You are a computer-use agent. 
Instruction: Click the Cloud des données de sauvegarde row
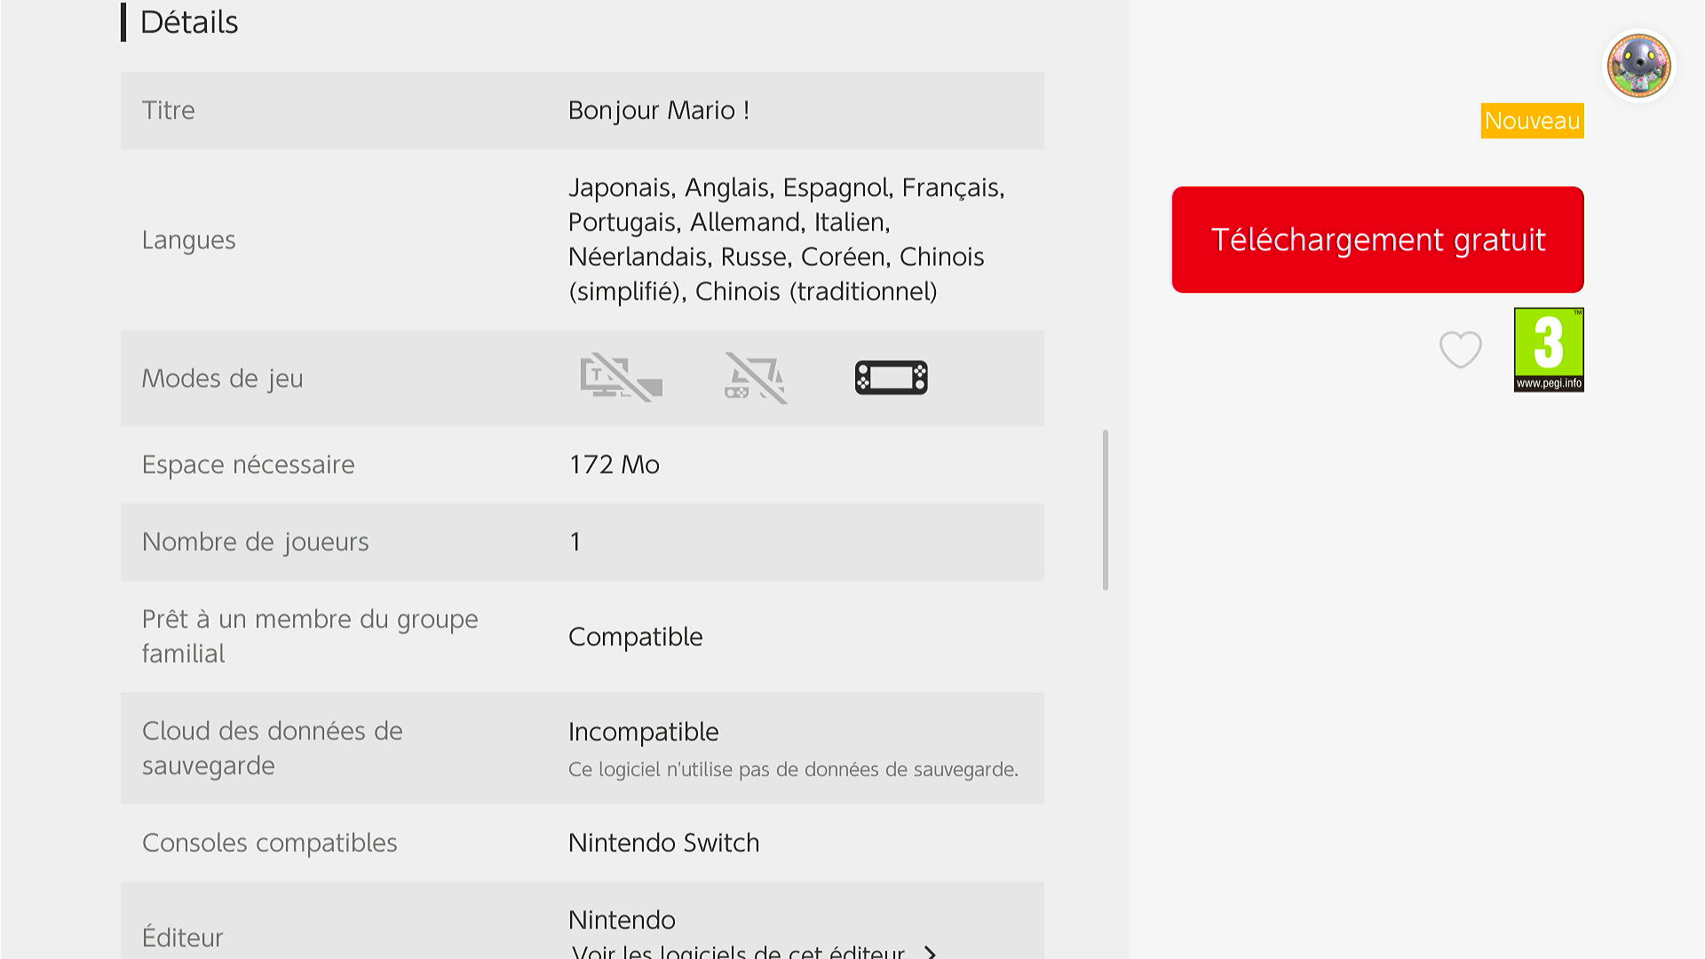(x=582, y=749)
